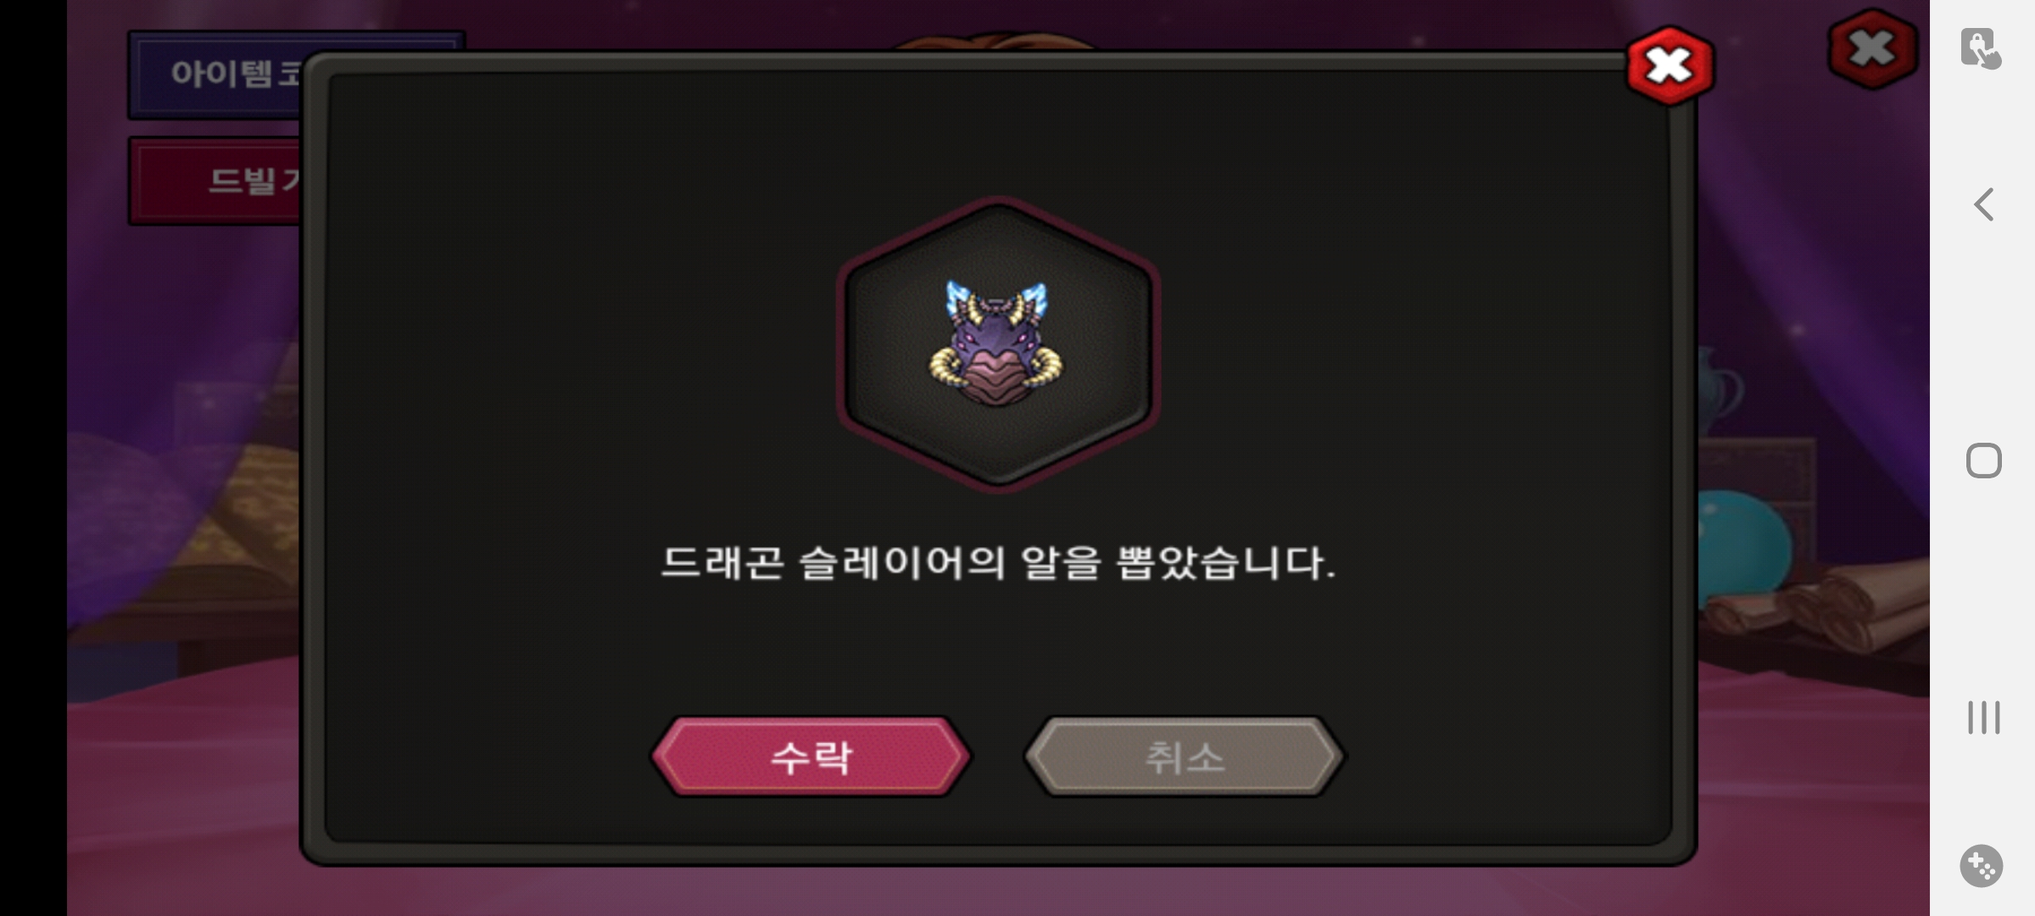Tap the Dragon Slayer egg icon
Screen dimensions: 2035x916
(x=996, y=345)
